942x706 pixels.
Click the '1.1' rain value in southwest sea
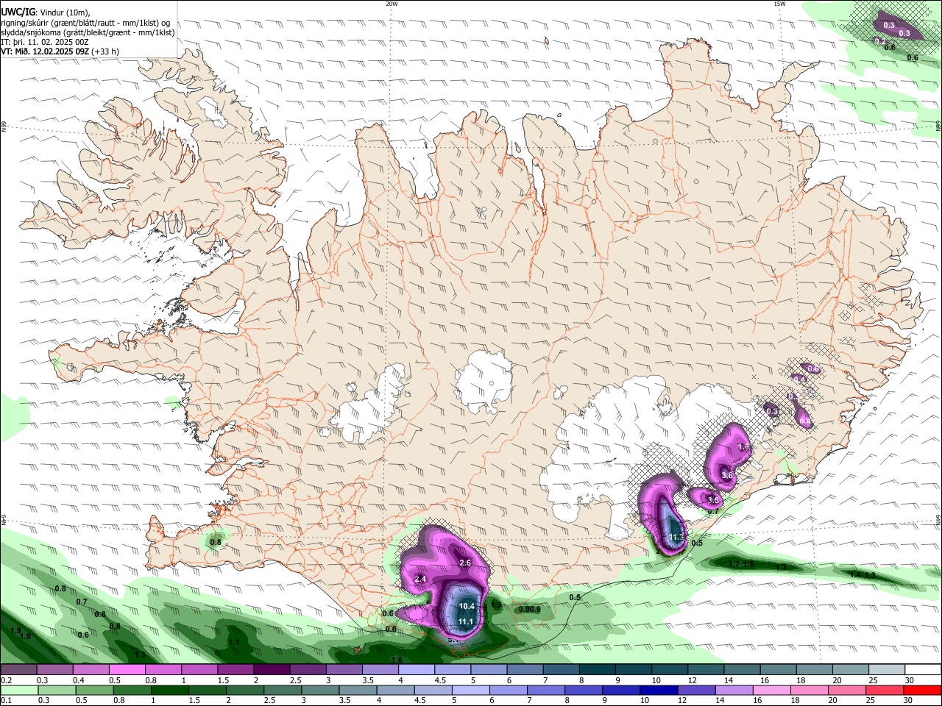click(234, 642)
